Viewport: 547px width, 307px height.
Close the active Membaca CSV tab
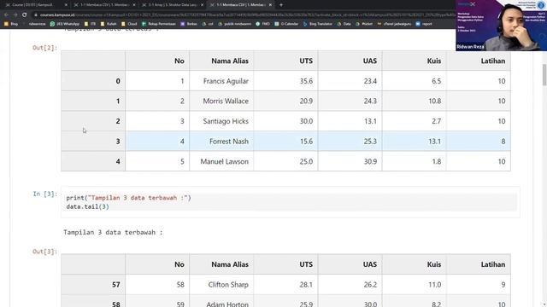(270, 5)
